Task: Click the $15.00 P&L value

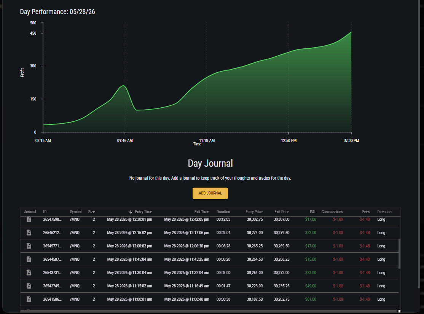Action: [x=311, y=259]
